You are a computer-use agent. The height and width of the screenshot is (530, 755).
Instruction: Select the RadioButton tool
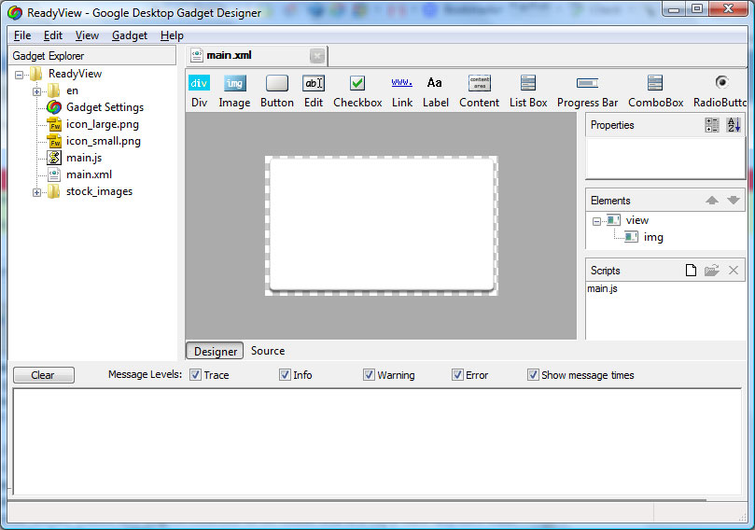pyautogui.click(x=720, y=91)
